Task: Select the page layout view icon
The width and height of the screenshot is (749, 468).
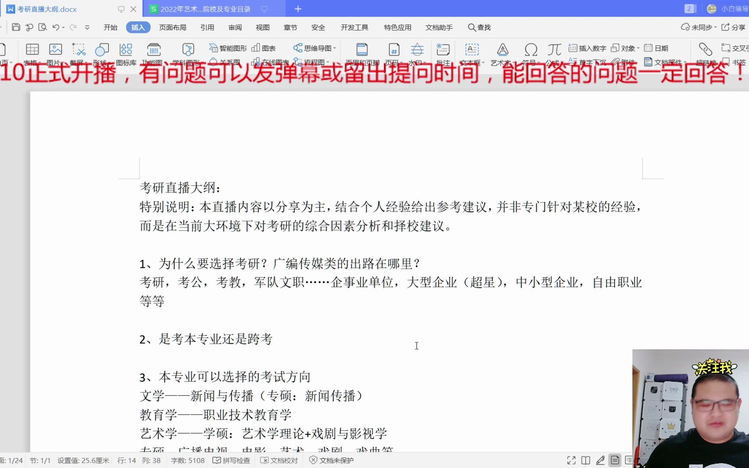Action: pyautogui.click(x=615, y=460)
